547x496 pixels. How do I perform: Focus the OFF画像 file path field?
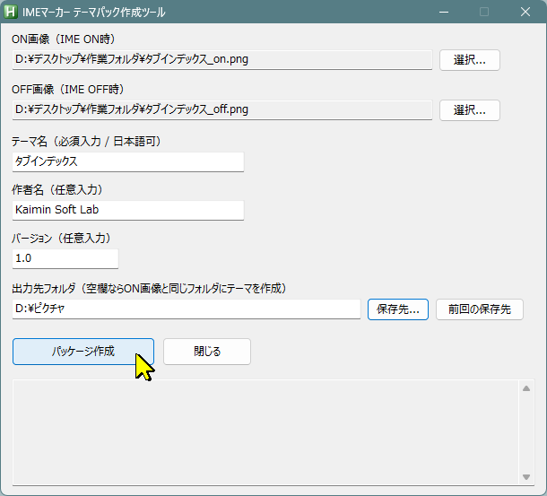222,110
